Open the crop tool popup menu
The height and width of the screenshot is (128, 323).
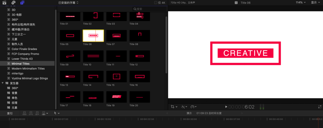174,107
